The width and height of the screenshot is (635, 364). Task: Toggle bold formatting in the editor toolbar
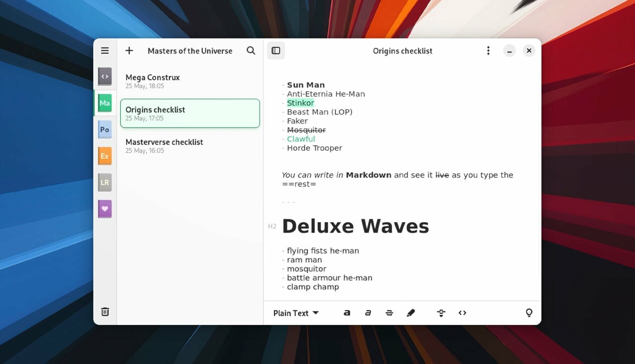coord(347,313)
